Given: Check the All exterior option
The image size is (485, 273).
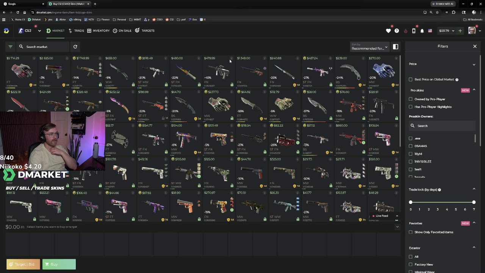Looking at the screenshot, I should [411, 257].
